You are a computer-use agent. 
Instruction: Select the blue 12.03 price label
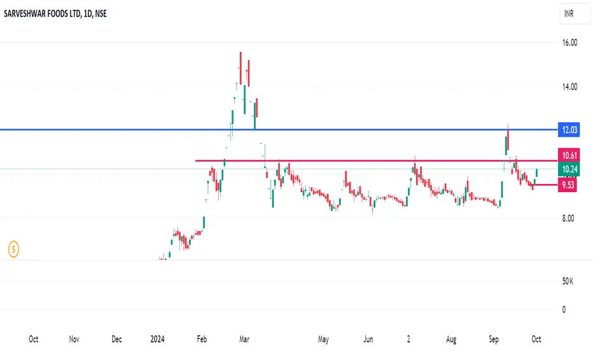569,130
